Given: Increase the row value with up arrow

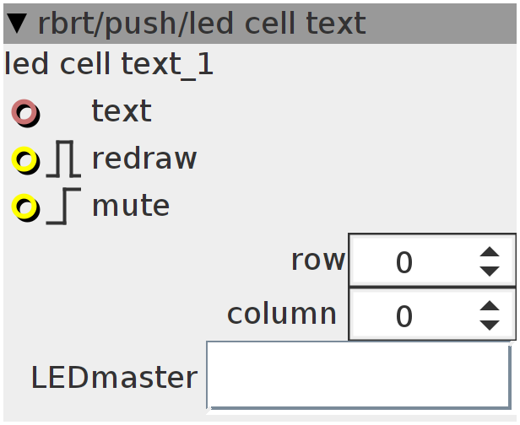Looking at the screenshot, I should click(x=489, y=252).
